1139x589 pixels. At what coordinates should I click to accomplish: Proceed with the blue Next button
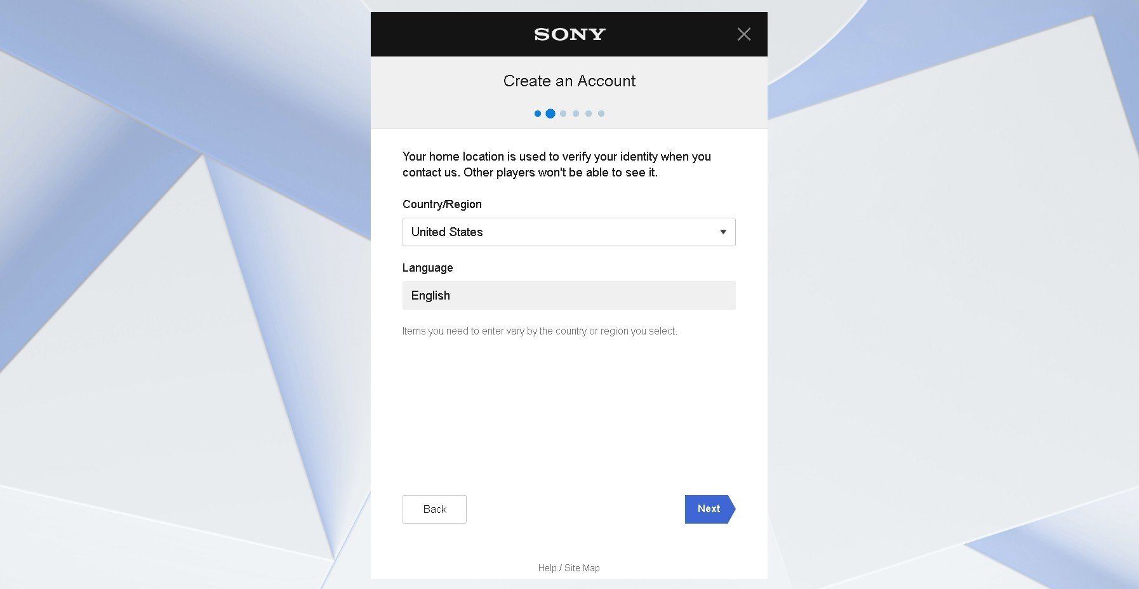[x=710, y=509]
